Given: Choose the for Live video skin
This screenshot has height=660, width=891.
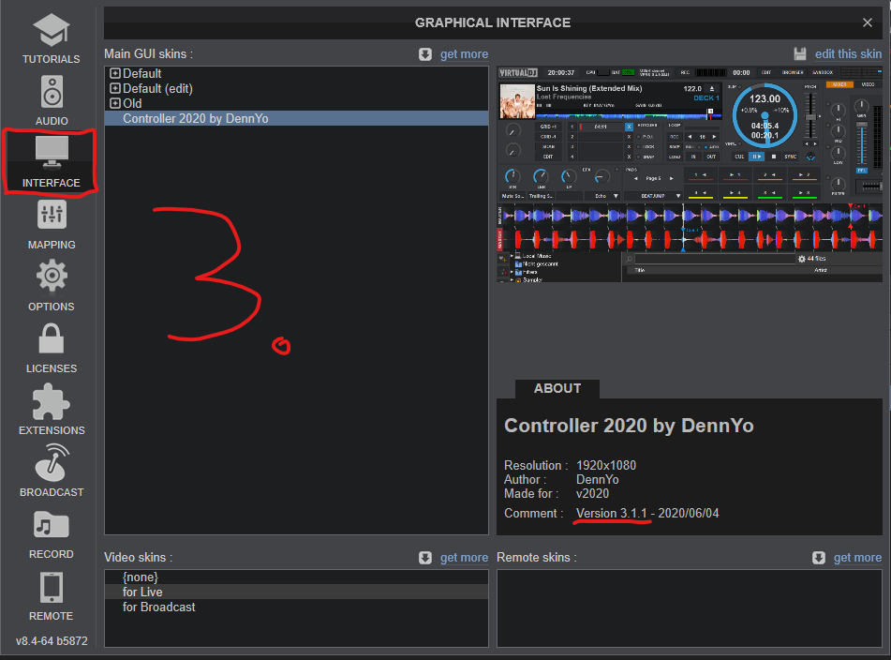Looking at the screenshot, I should point(296,592).
